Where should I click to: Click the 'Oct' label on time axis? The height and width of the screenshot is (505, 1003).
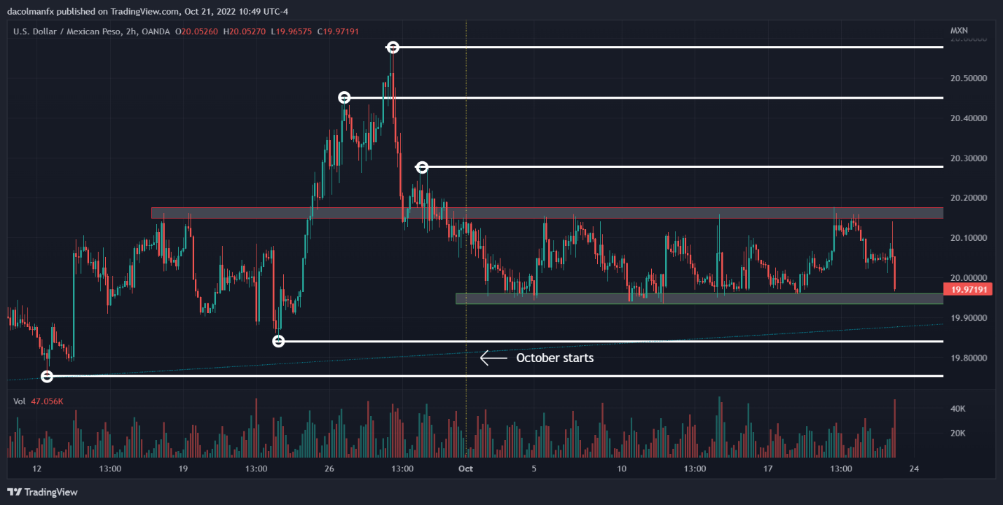click(x=466, y=469)
